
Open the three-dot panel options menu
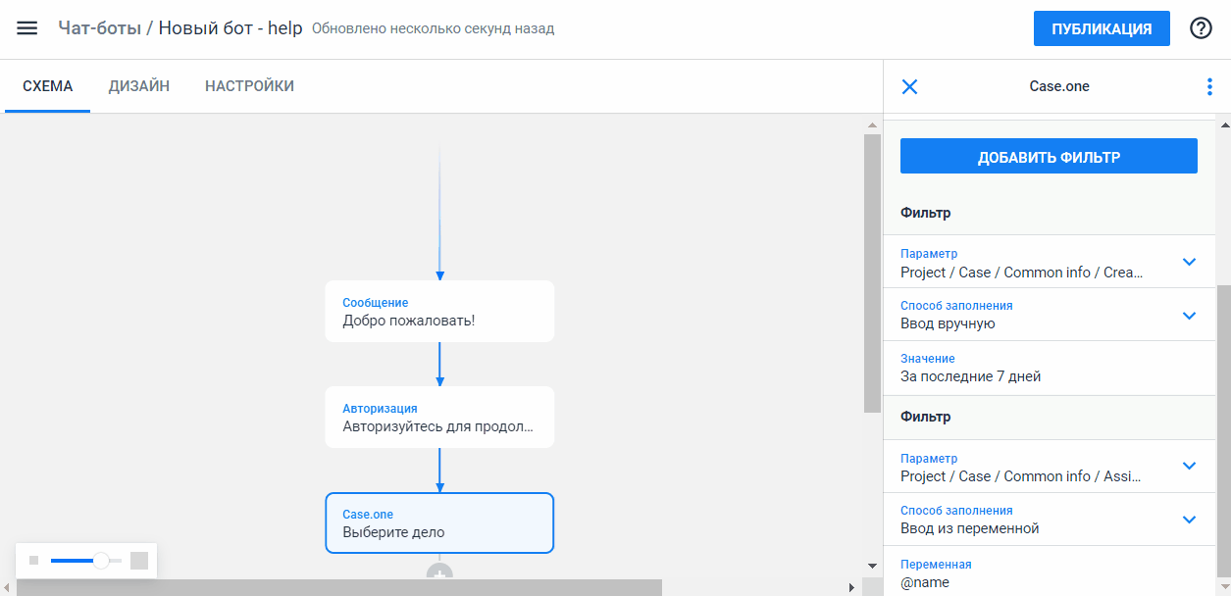tap(1208, 86)
